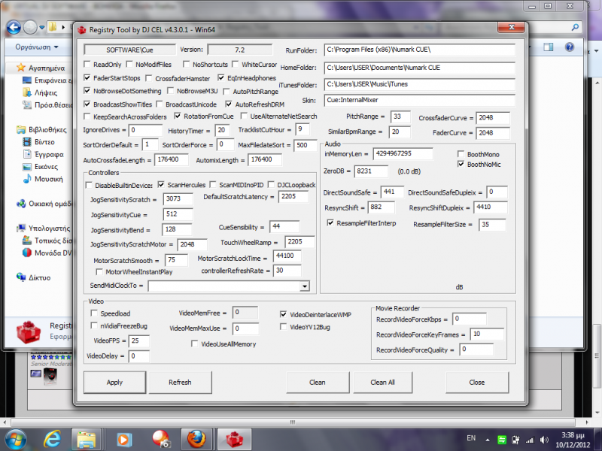The height and width of the screenshot is (451, 602).
Task: Open Δίκτυο network in sidebar
Action: pos(40,277)
